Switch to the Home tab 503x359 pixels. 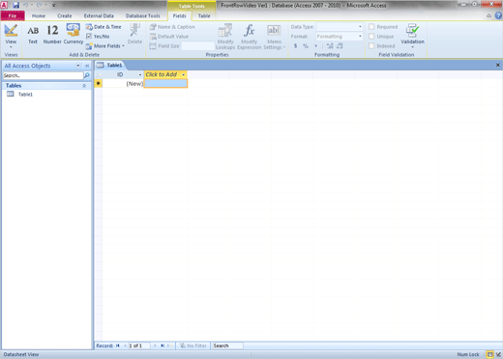click(39, 15)
